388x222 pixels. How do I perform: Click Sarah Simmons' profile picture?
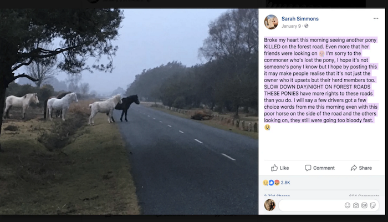tap(271, 22)
